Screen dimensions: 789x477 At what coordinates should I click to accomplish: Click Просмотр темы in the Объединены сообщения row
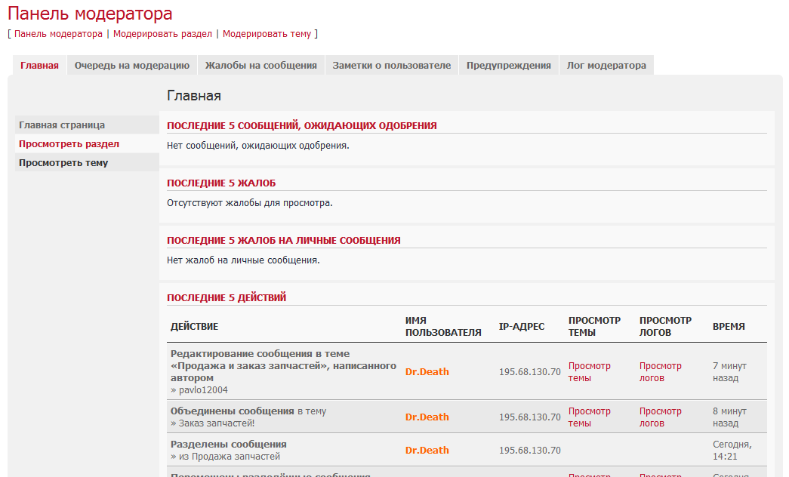[589, 417]
